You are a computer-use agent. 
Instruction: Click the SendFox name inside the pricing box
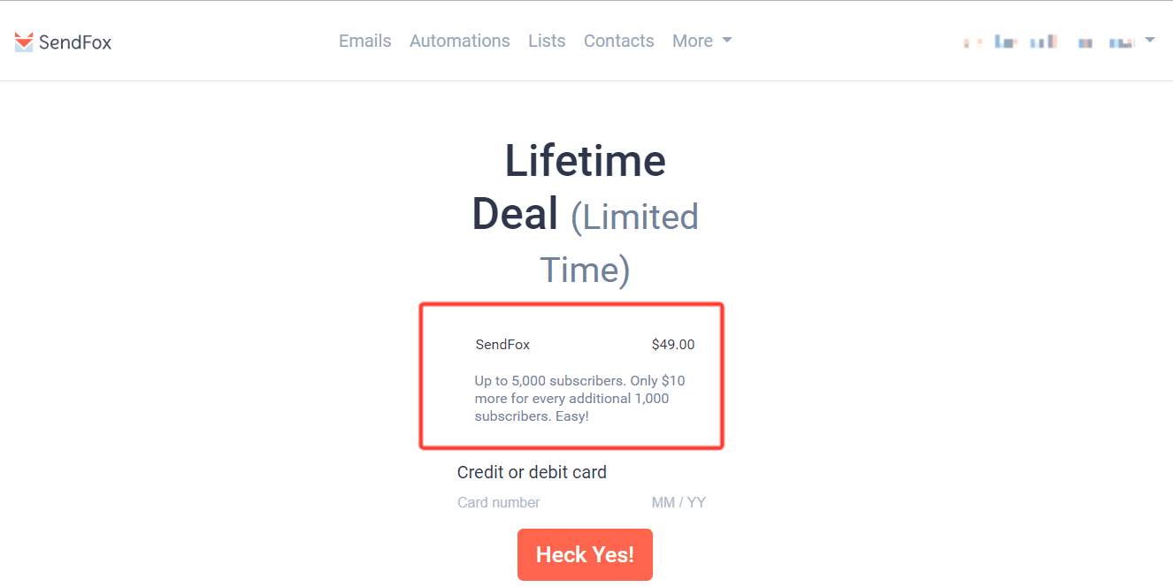tap(502, 344)
